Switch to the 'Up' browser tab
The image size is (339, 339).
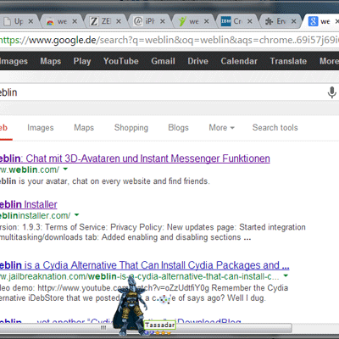(x=19, y=21)
